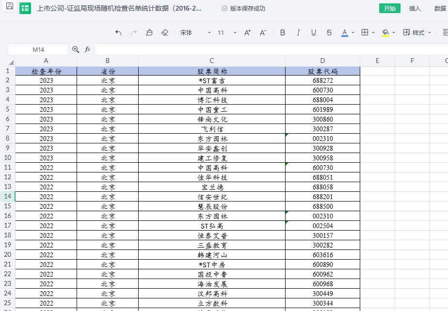Switch to the 数据 tab
Screen dimensions: 448x311
(440, 8)
